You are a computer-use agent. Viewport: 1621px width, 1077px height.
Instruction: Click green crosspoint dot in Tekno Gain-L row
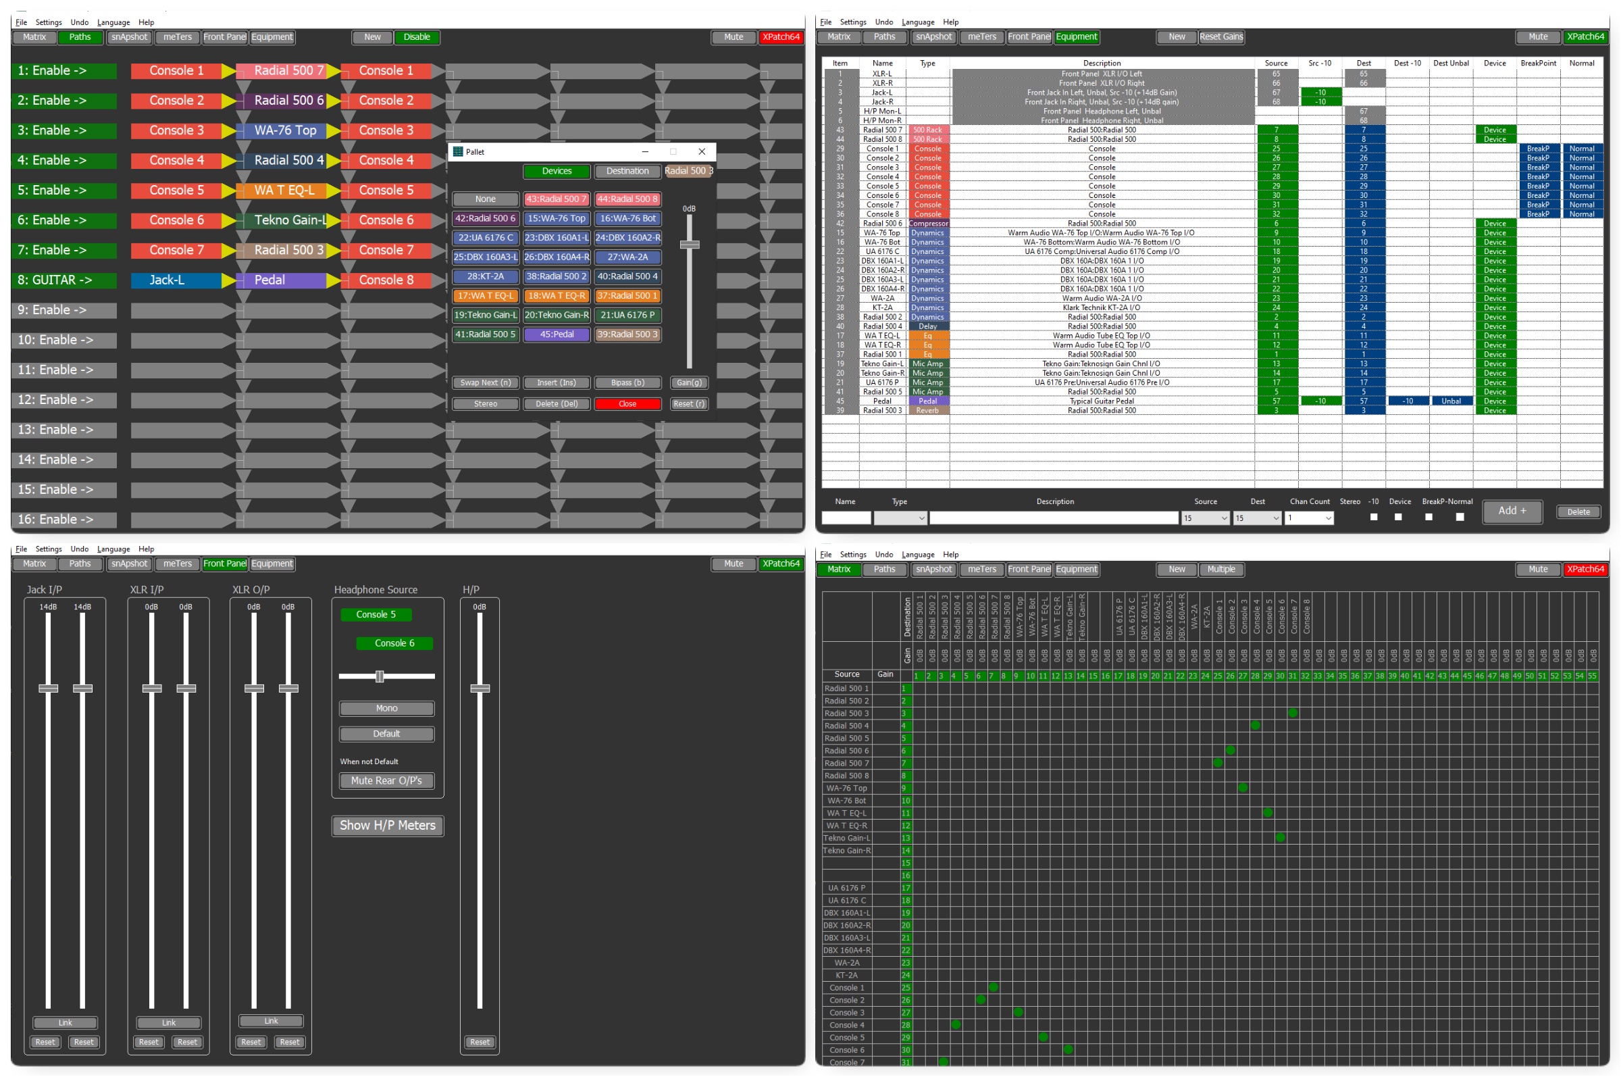point(1280,838)
